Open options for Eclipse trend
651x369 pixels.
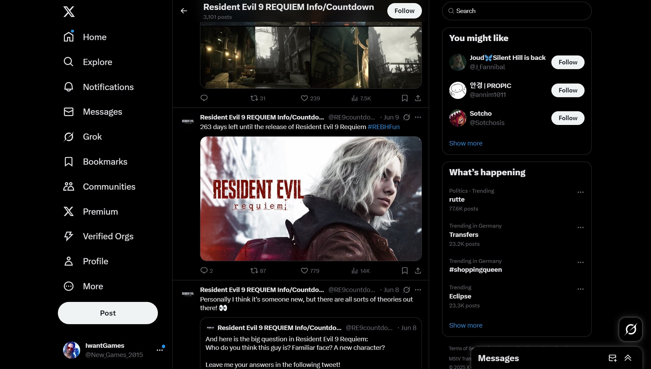pyautogui.click(x=580, y=289)
